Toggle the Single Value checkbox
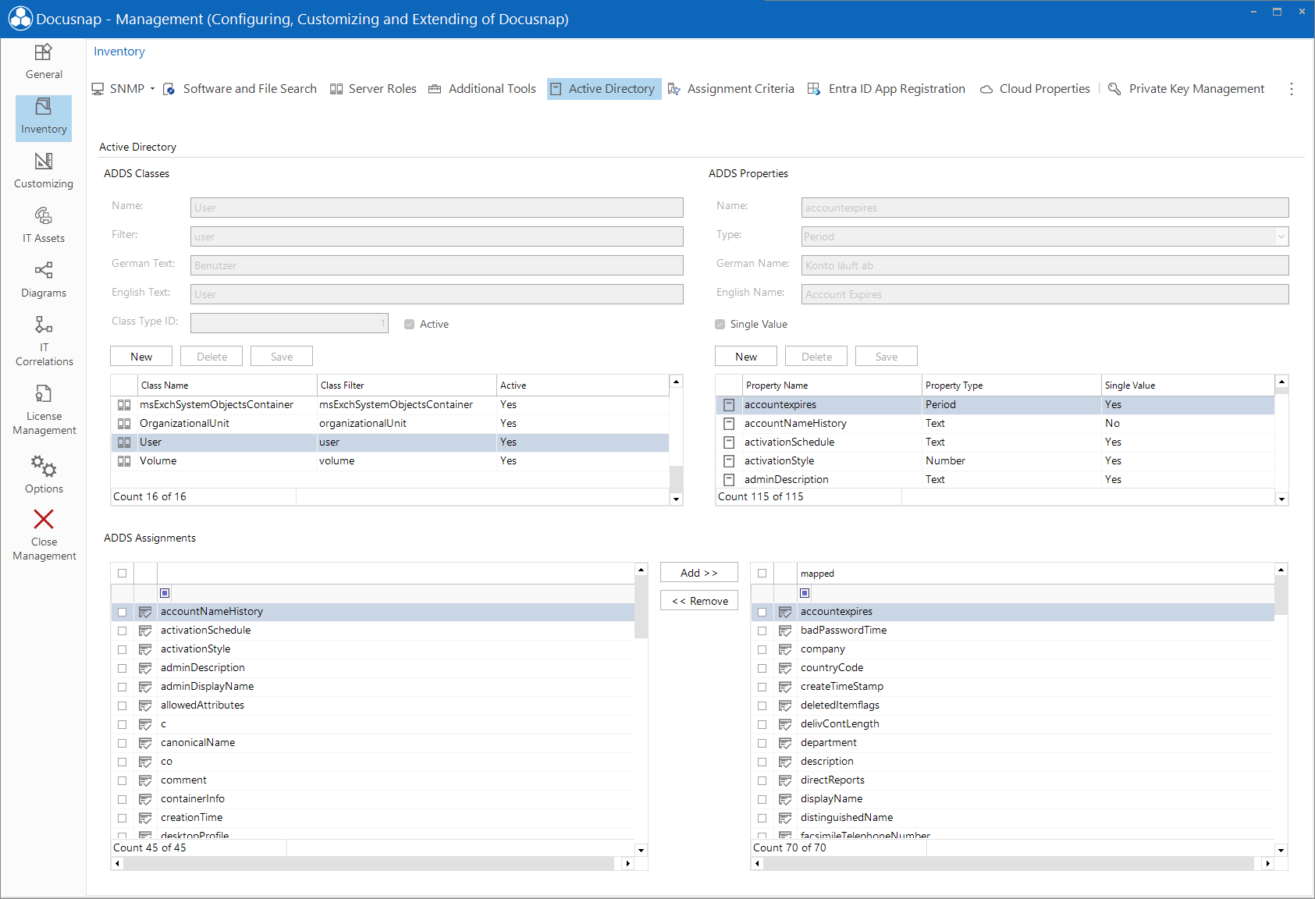Viewport: 1315px width, 899px height. [720, 325]
